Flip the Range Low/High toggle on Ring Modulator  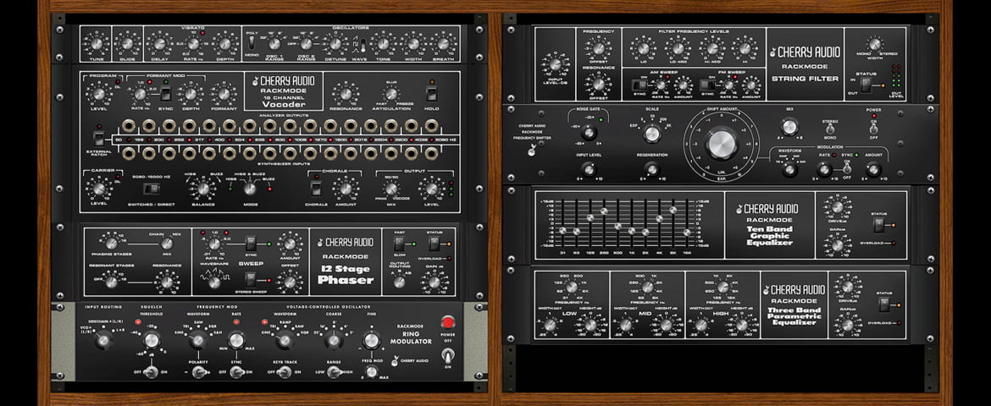(x=335, y=372)
